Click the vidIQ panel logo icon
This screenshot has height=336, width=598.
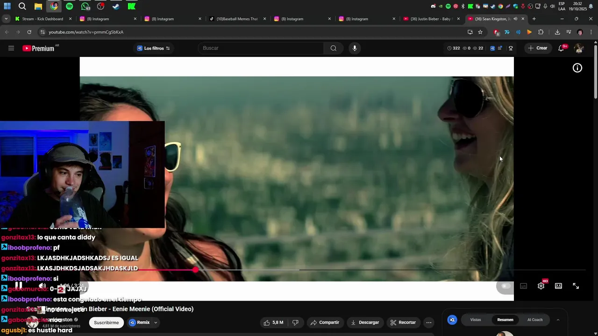[452, 320]
